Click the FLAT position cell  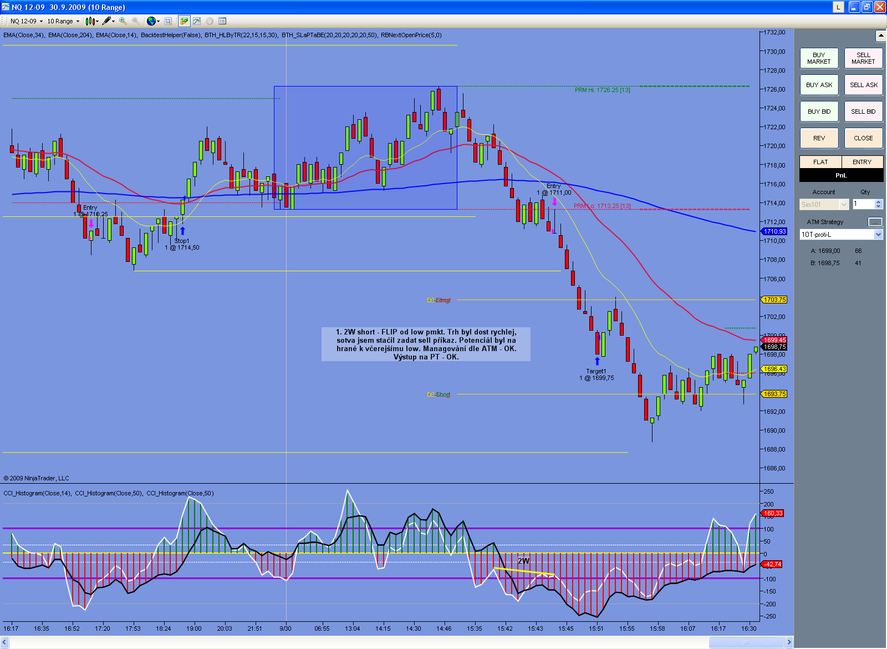tap(820, 162)
